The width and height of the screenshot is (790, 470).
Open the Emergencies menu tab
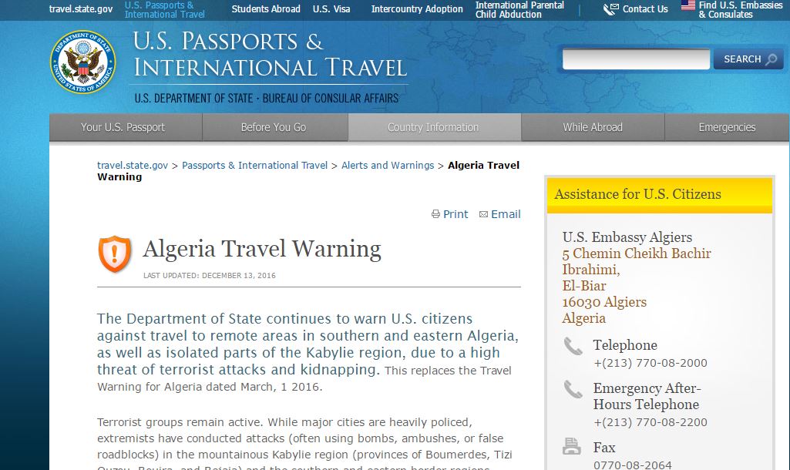(x=727, y=127)
